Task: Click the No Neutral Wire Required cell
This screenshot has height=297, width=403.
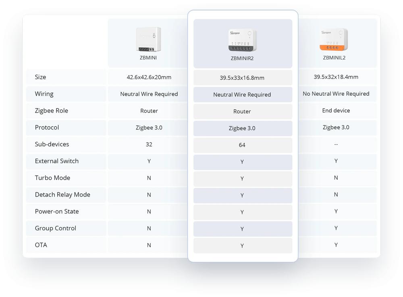Action: [x=336, y=94]
